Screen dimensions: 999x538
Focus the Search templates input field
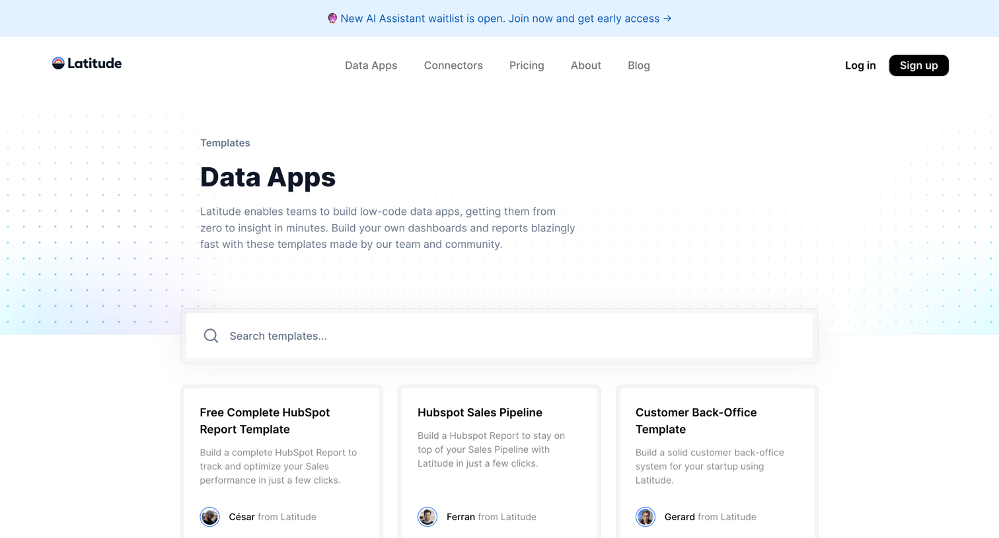499,336
